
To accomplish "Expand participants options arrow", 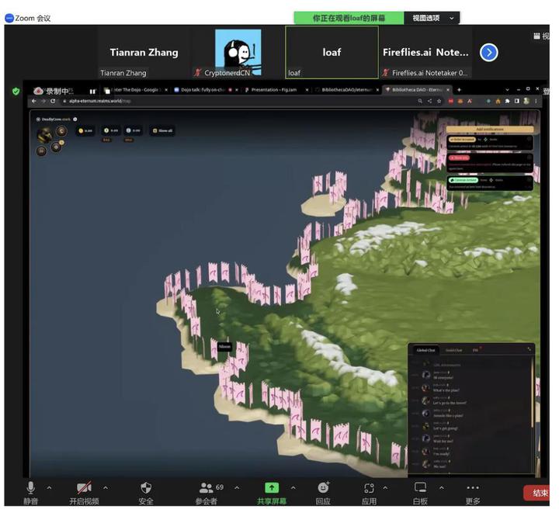I will [237, 487].
